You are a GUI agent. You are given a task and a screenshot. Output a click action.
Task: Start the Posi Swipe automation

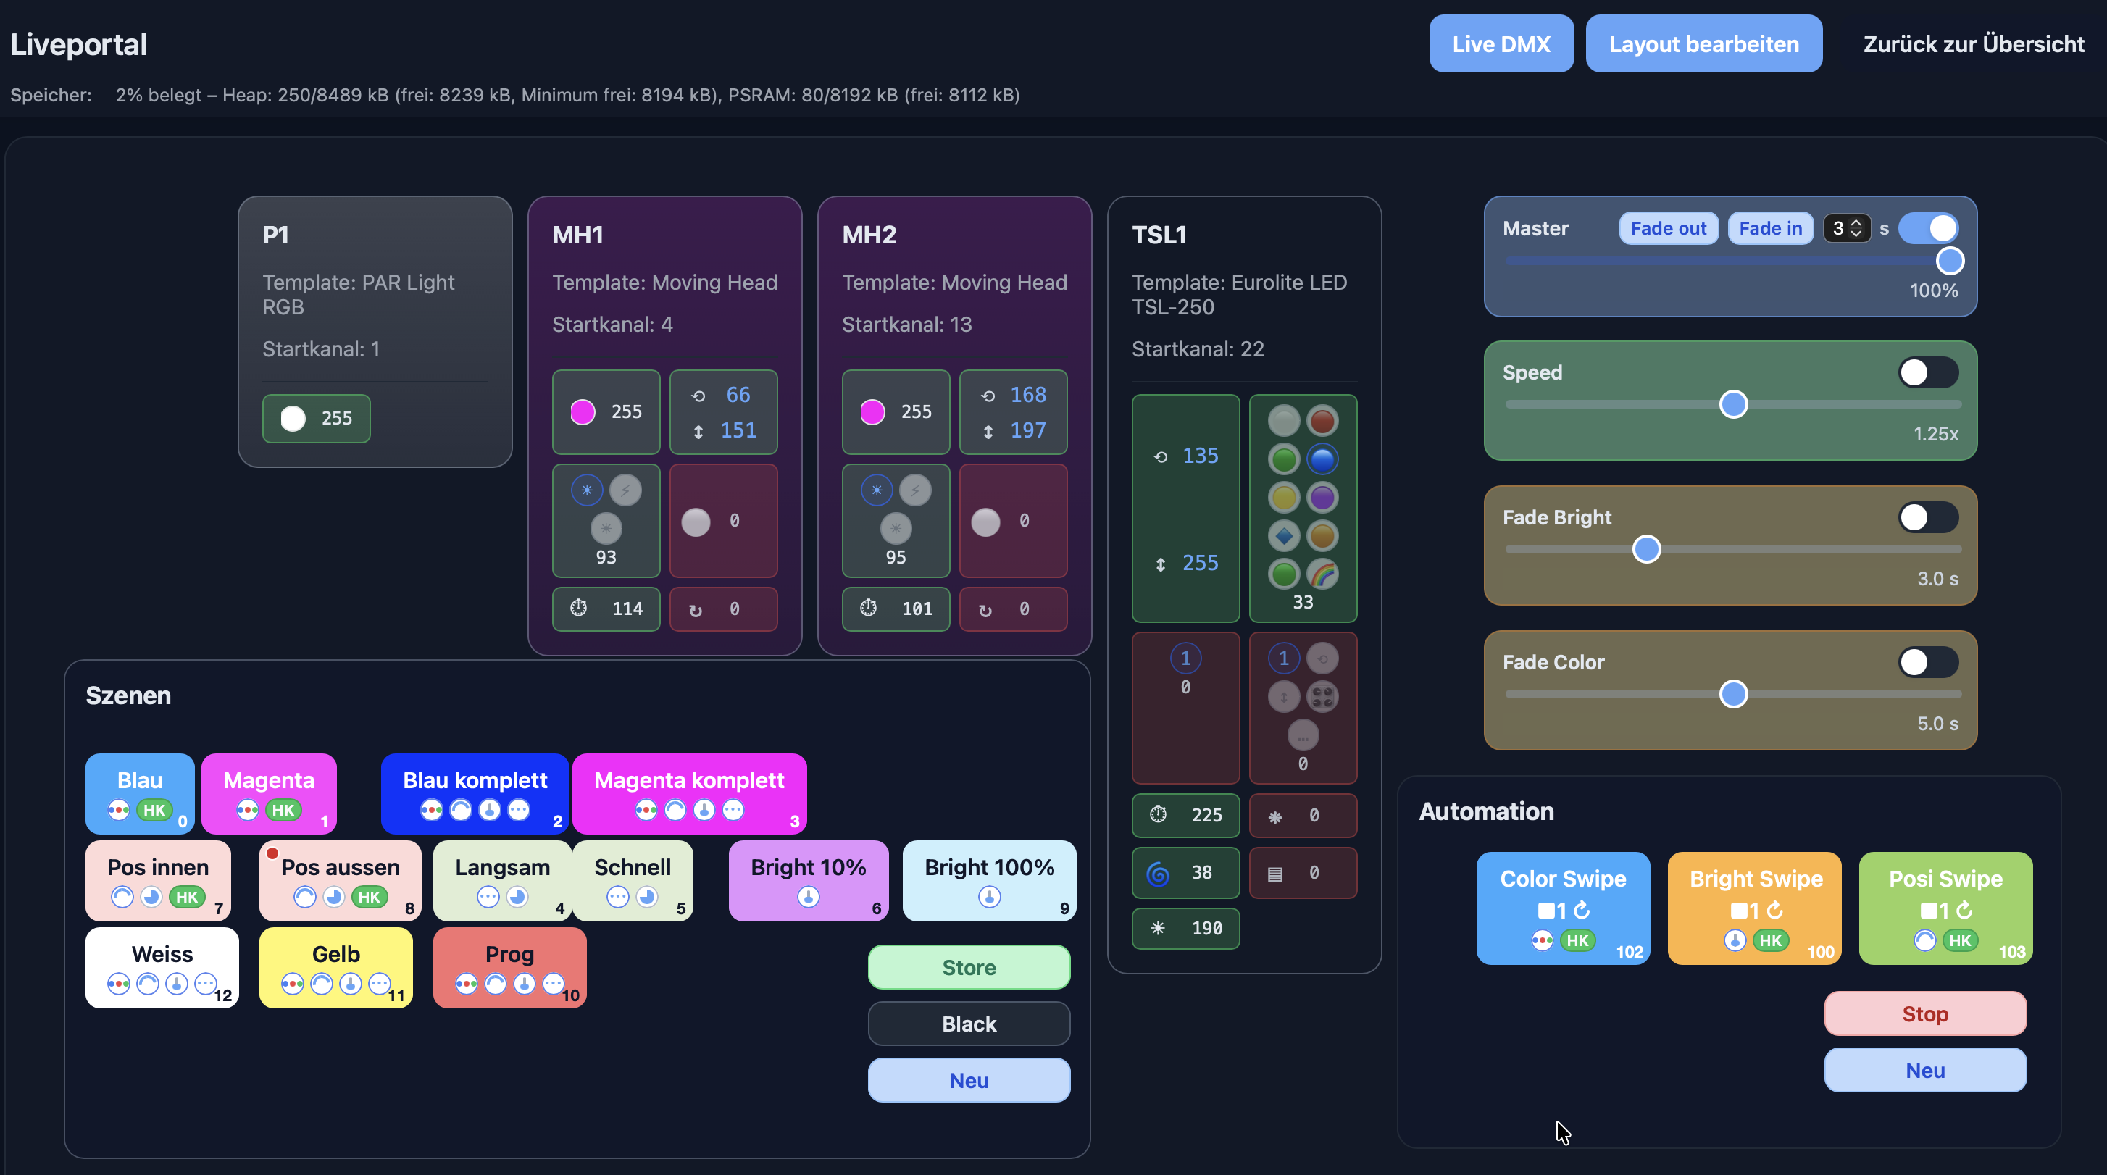[1945, 908]
